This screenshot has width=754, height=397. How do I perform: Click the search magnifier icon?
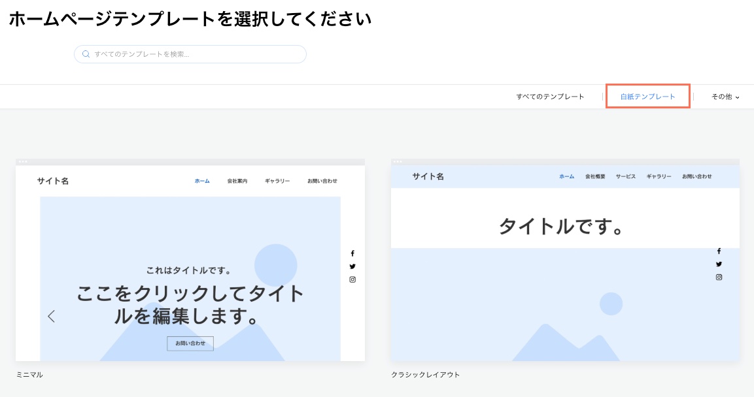[x=86, y=54]
